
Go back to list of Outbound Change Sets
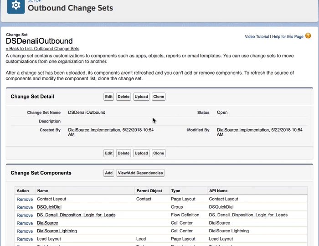(42, 49)
